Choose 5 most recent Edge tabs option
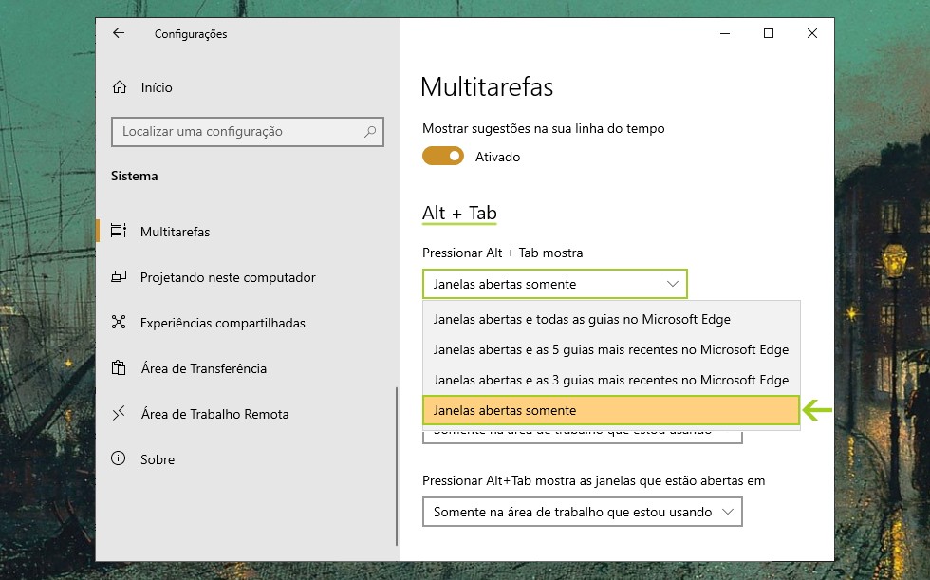 tap(610, 349)
